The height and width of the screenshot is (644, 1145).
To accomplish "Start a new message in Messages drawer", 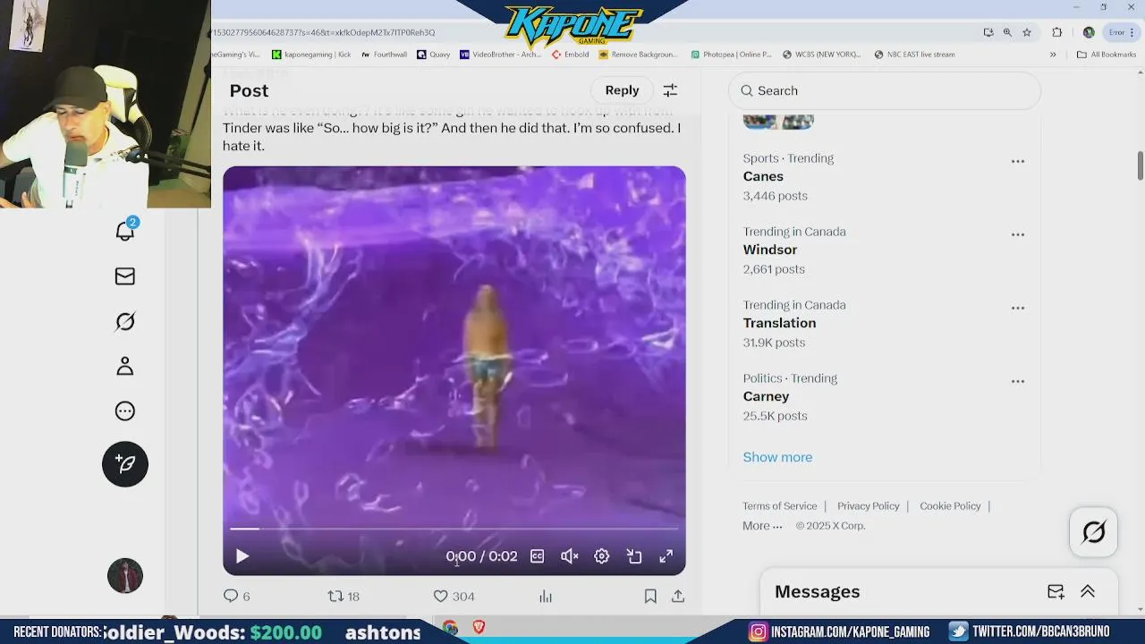I will [x=1056, y=592].
